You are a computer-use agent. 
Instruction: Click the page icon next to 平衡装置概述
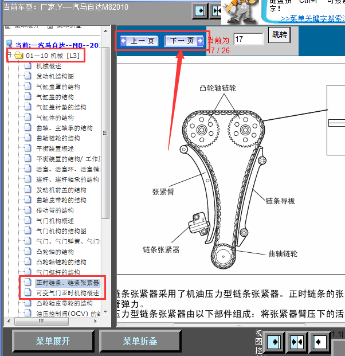coord(28,148)
